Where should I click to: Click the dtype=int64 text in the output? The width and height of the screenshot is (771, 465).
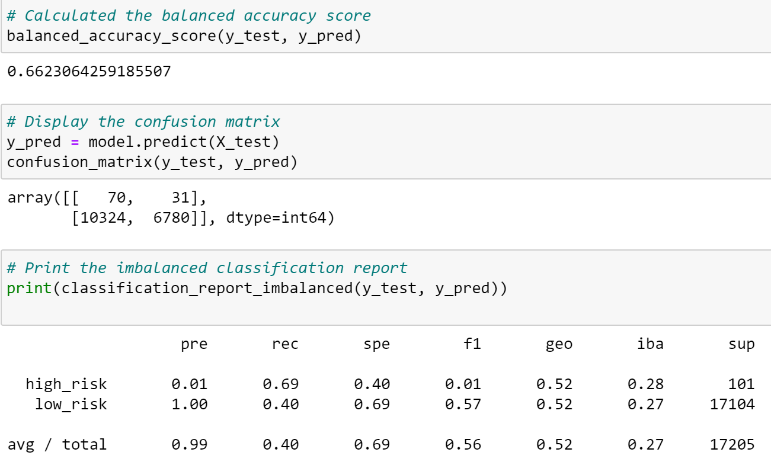click(276, 218)
